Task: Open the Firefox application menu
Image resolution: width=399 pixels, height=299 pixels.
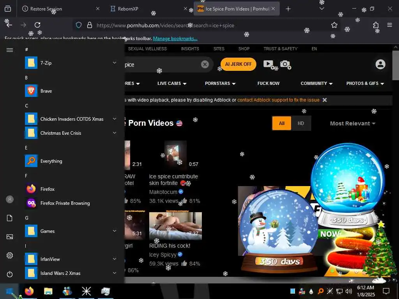Action: pos(390,25)
